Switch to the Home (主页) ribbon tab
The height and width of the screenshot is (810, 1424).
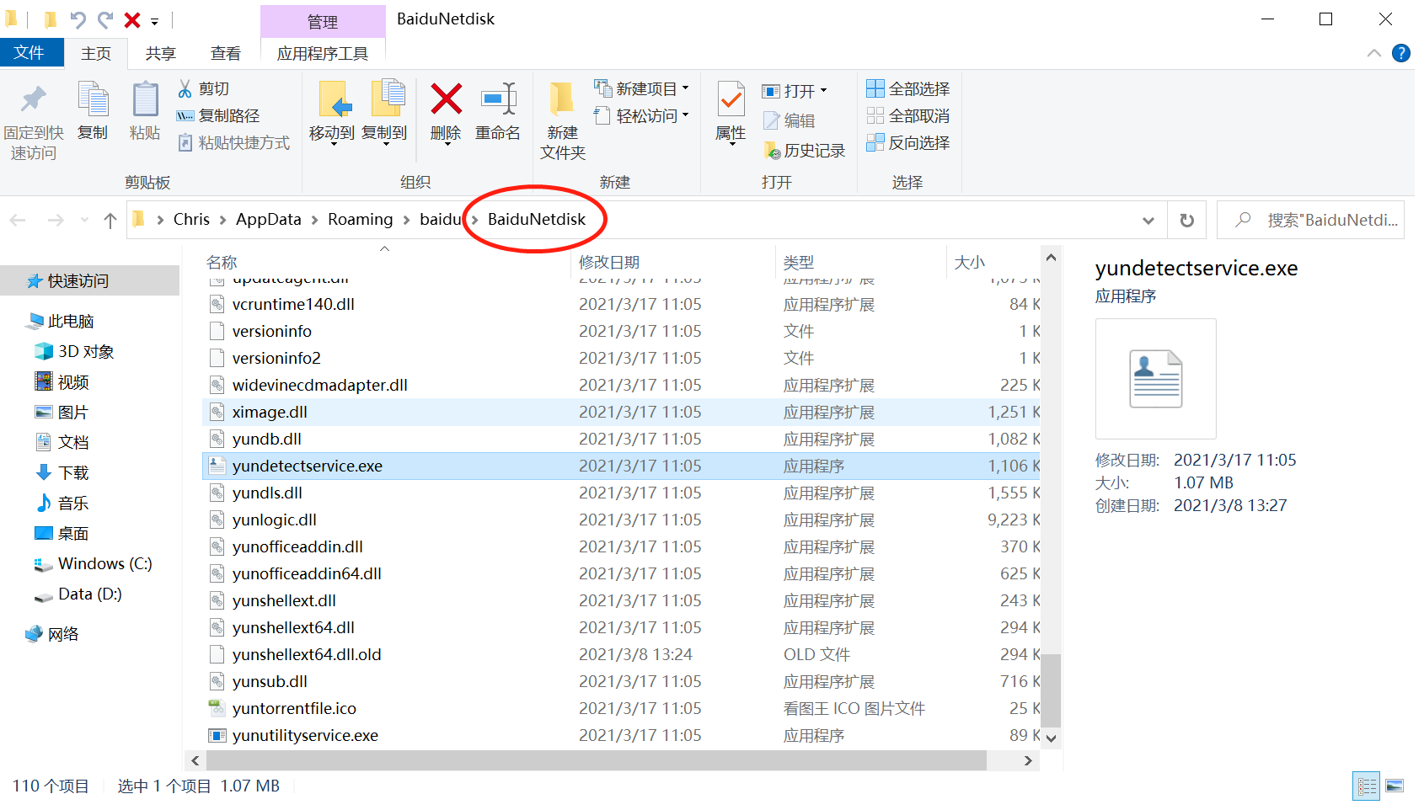click(96, 54)
